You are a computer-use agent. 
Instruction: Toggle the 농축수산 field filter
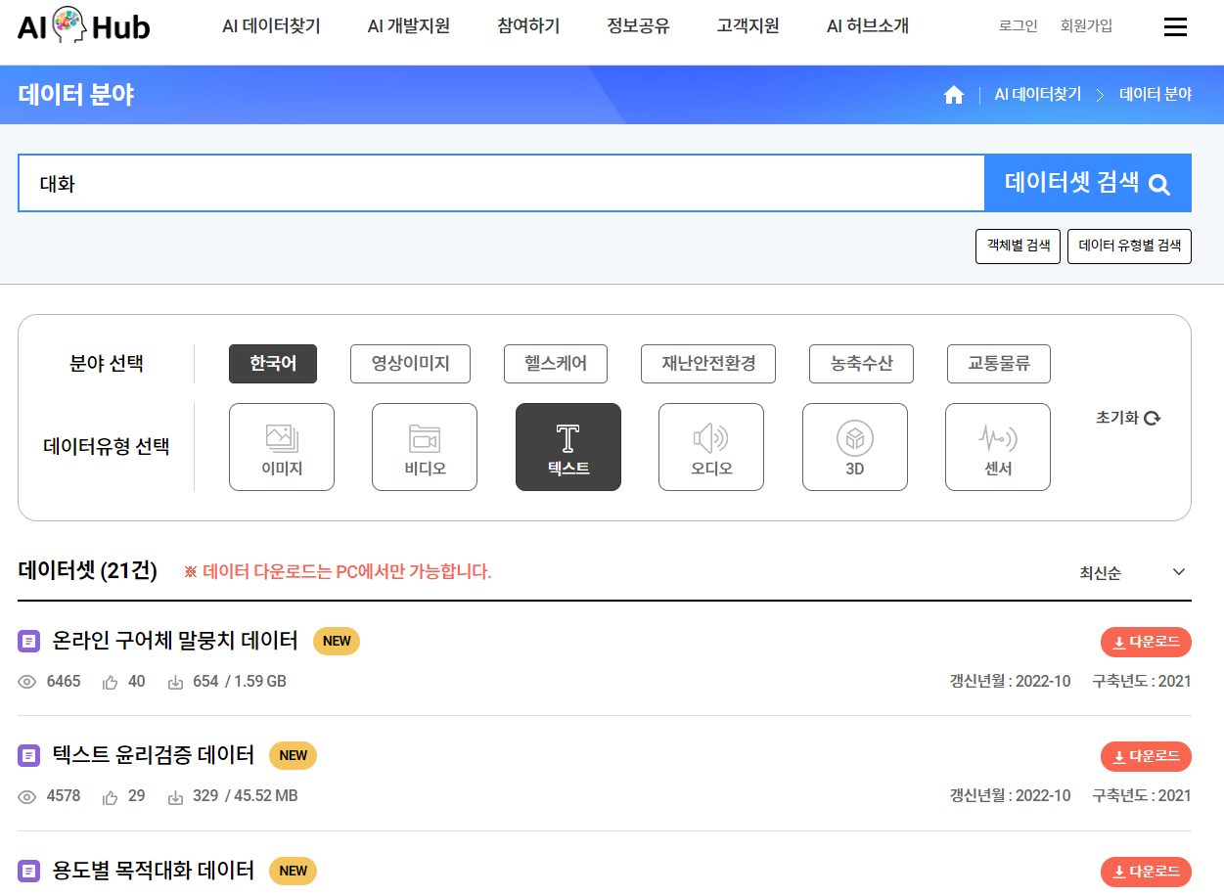click(862, 364)
